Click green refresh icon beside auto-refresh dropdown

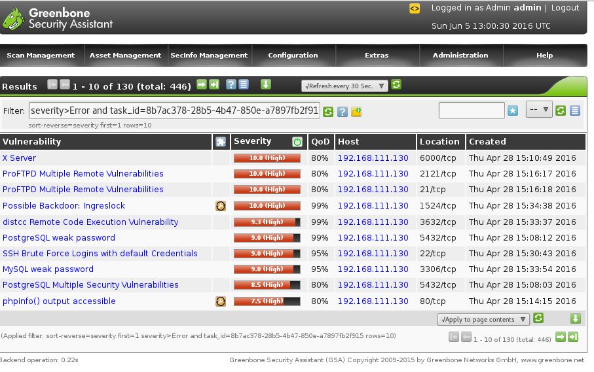(396, 84)
